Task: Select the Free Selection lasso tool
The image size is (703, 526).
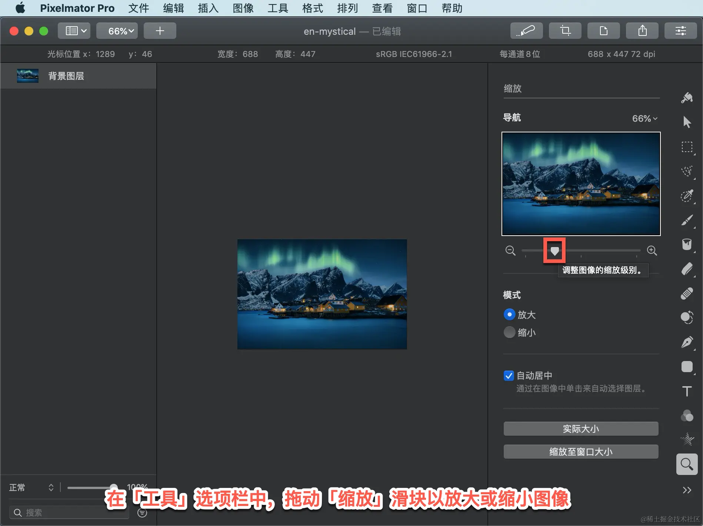Action: tap(687, 171)
